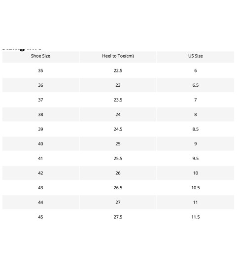Click US size 11.5 cell
The width and height of the screenshot is (237, 274).
point(196,217)
